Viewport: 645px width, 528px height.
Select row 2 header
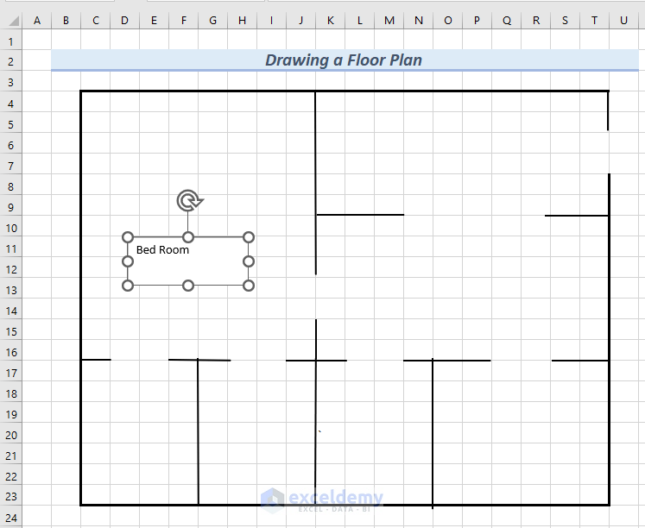pos(10,61)
